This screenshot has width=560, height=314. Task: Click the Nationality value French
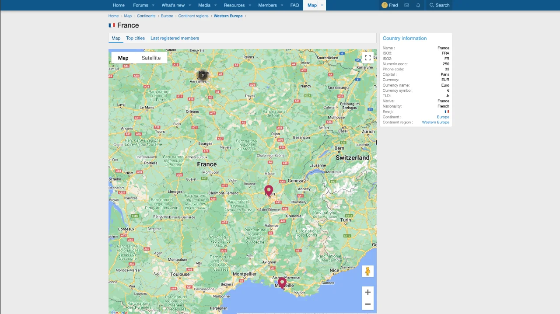coord(443,106)
